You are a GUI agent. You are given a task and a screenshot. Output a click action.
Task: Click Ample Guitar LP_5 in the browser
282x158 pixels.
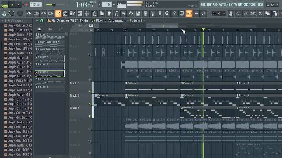click(x=18, y=76)
